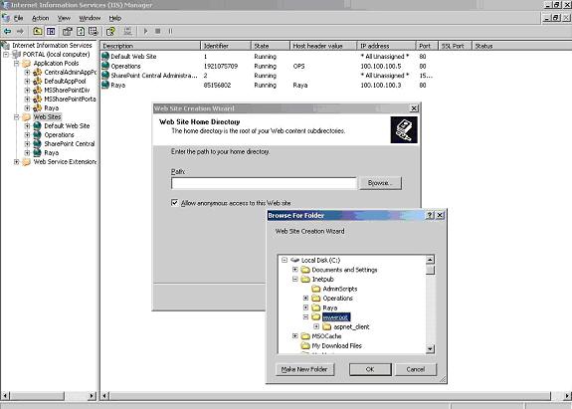572x409 pixels.
Task: Click the Make New Folder button
Action: (304, 369)
